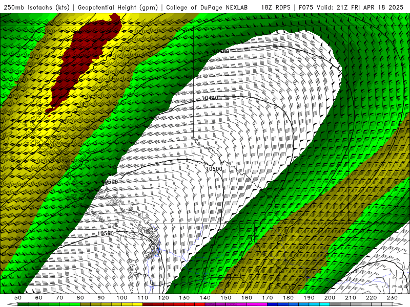The image size is (410, 307).
Task: Select the 80 label on the legend
Action: [x=80, y=298]
